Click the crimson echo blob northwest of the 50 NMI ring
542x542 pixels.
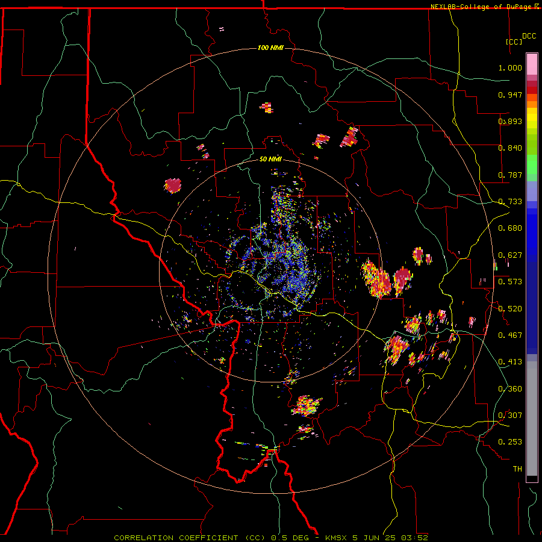[172, 185]
